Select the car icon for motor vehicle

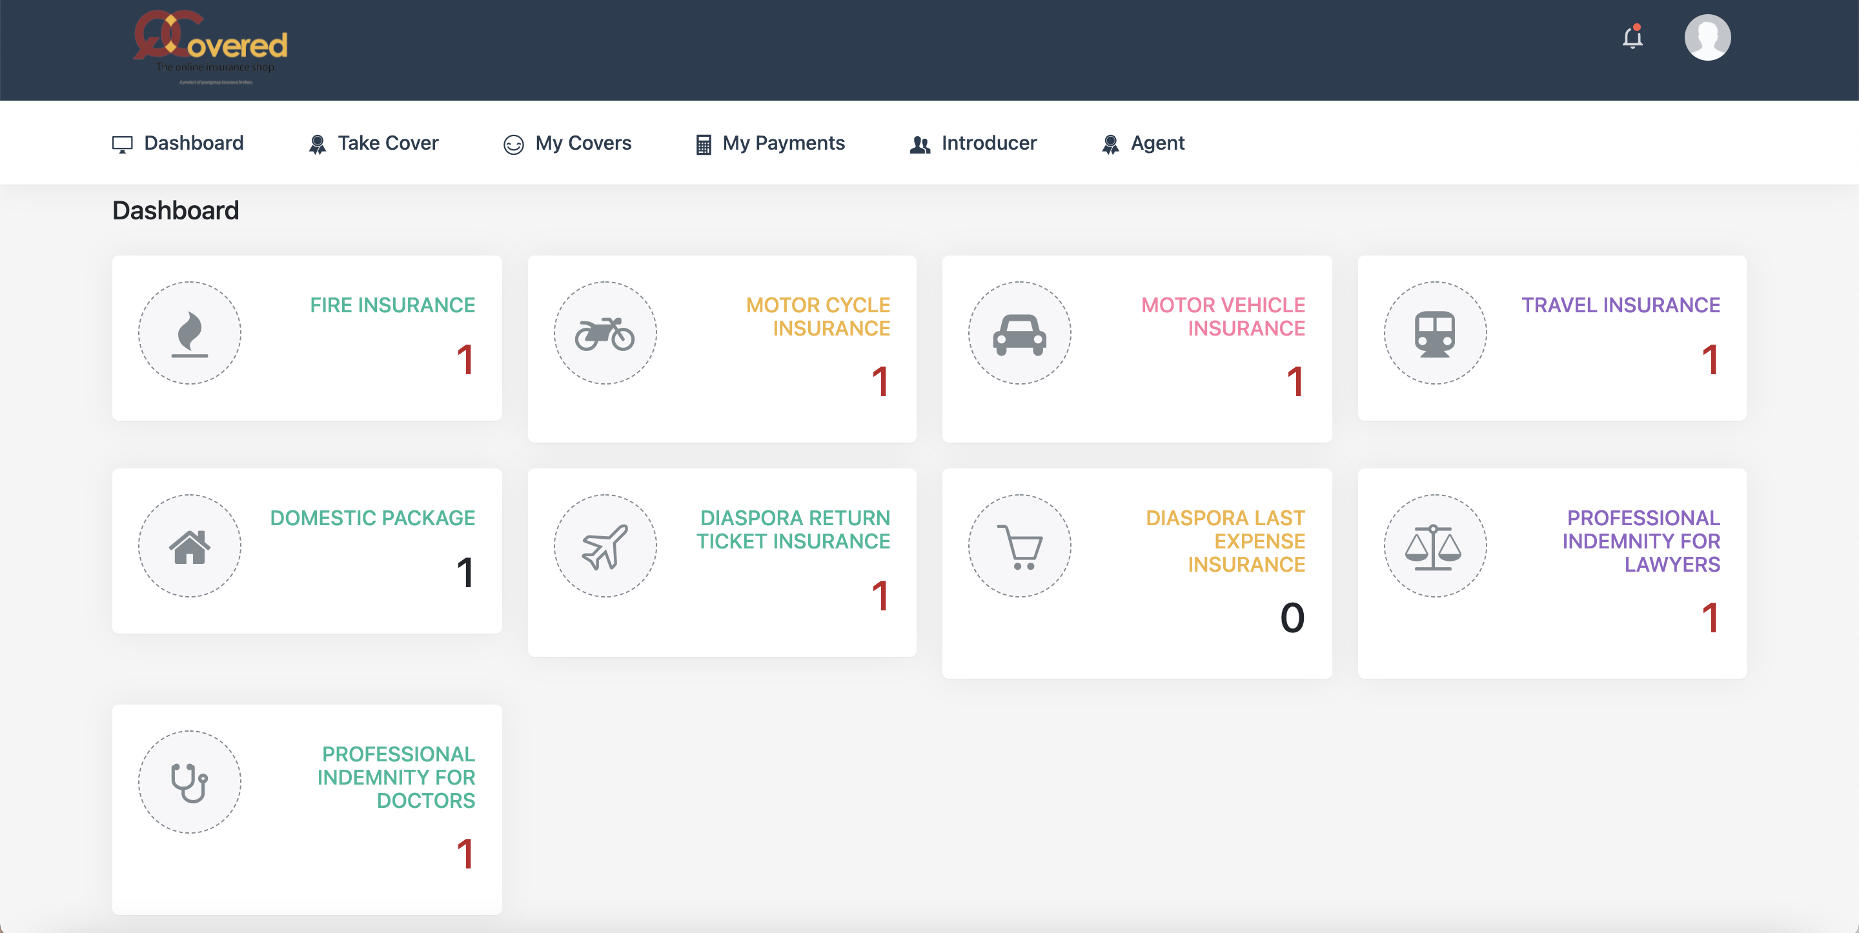tap(1019, 334)
